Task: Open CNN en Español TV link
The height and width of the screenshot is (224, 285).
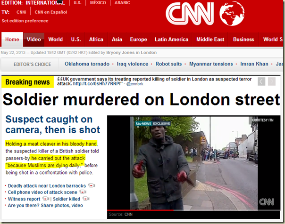Action: click(50, 12)
